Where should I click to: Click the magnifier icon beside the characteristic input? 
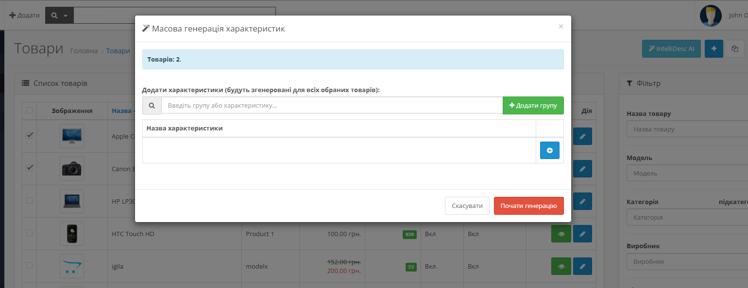click(152, 105)
